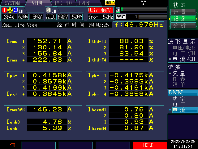
Task: Click the 4 CH channel indicator
Action: pyautogui.click(x=51, y=11)
